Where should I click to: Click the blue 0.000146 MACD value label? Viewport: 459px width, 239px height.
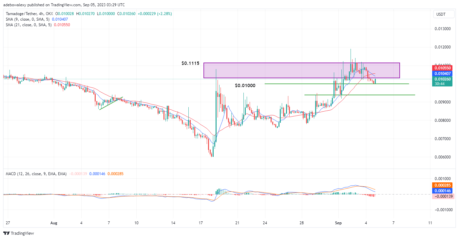[443, 190]
